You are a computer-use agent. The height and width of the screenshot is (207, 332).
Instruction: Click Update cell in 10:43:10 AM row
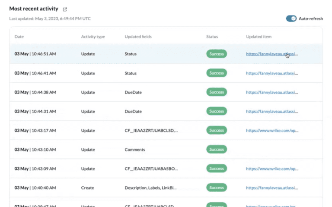88,149
